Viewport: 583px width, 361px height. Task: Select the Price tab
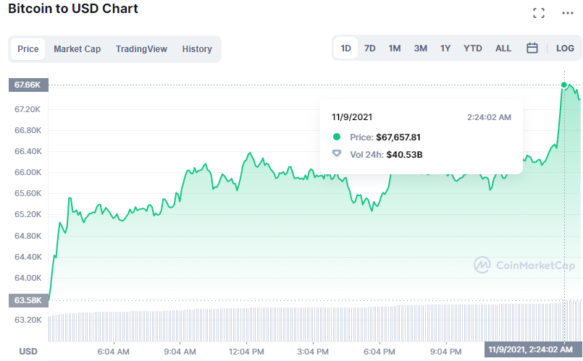tap(28, 49)
